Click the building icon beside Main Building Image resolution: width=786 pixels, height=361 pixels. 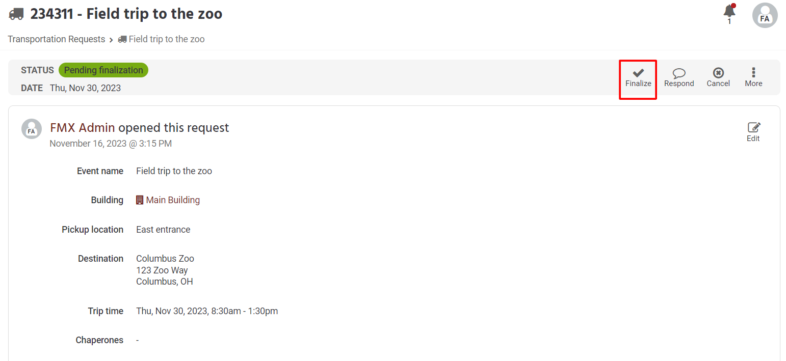tap(140, 200)
